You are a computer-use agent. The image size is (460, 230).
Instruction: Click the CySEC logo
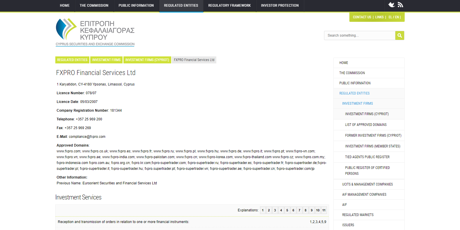95,32
